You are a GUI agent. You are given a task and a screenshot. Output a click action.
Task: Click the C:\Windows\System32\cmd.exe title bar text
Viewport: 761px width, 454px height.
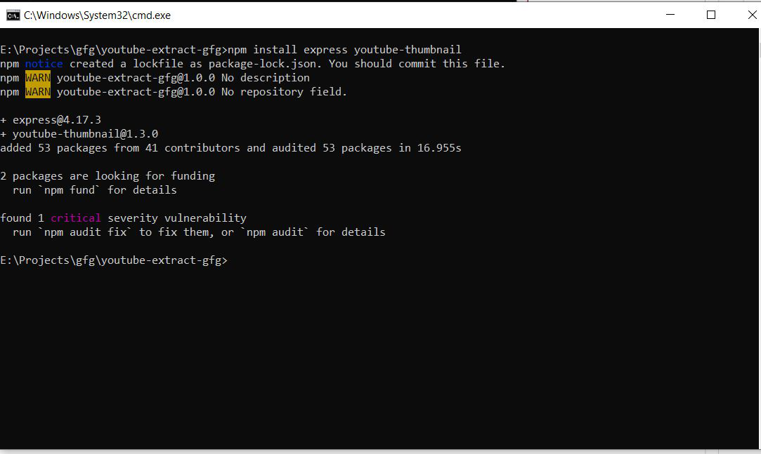[97, 15]
